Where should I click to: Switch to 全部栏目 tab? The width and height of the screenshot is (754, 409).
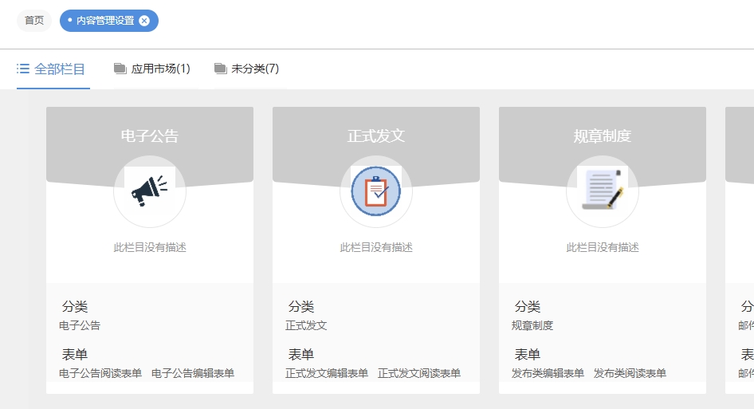point(53,69)
